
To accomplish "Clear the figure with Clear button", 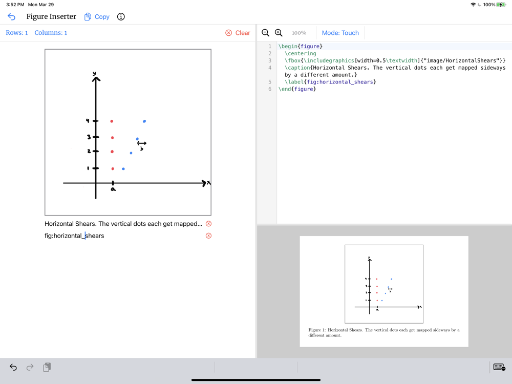I will [x=238, y=33].
